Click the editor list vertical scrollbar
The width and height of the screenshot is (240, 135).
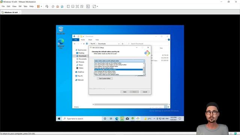[144, 69]
